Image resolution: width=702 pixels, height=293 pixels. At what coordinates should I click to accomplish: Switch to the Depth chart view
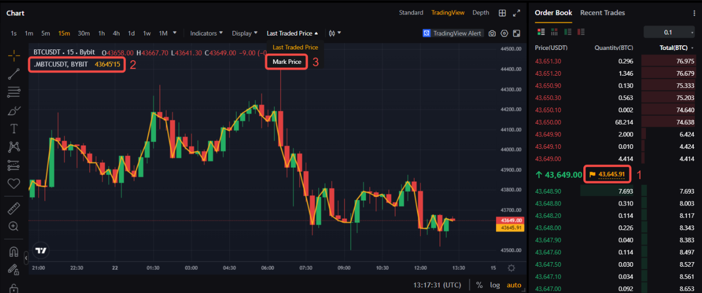click(481, 13)
